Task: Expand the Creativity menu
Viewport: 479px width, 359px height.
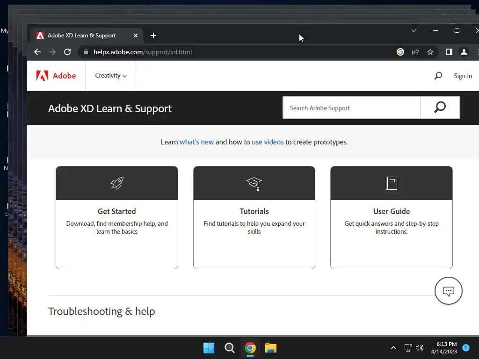Action: [110, 76]
